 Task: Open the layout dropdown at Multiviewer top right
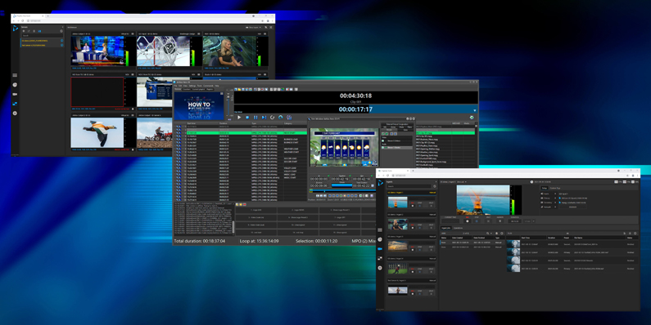253,27
